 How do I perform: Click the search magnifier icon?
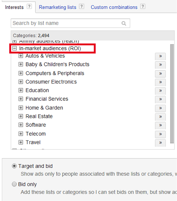(124, 23)
